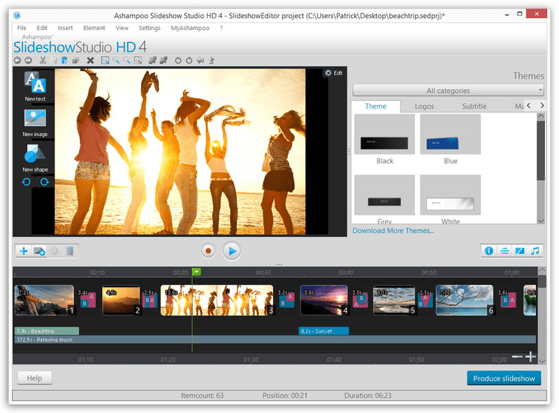Viewport: 559px width, 413px height.
Task: Click the copy icon in toolbar
Action: (54, 61)
